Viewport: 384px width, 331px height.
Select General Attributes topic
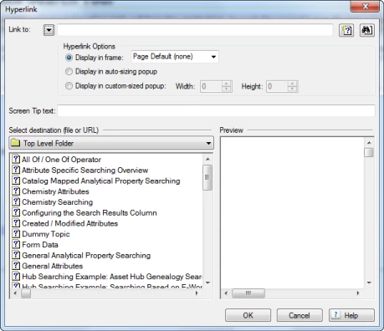pyautogui.click(x=52, y=266)
